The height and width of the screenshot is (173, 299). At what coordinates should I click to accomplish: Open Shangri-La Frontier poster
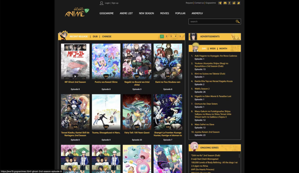coord(168,112)
